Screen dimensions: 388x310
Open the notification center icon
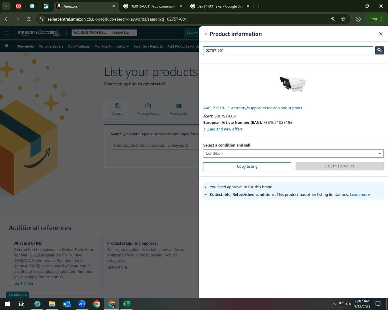(x=378, y=304)
